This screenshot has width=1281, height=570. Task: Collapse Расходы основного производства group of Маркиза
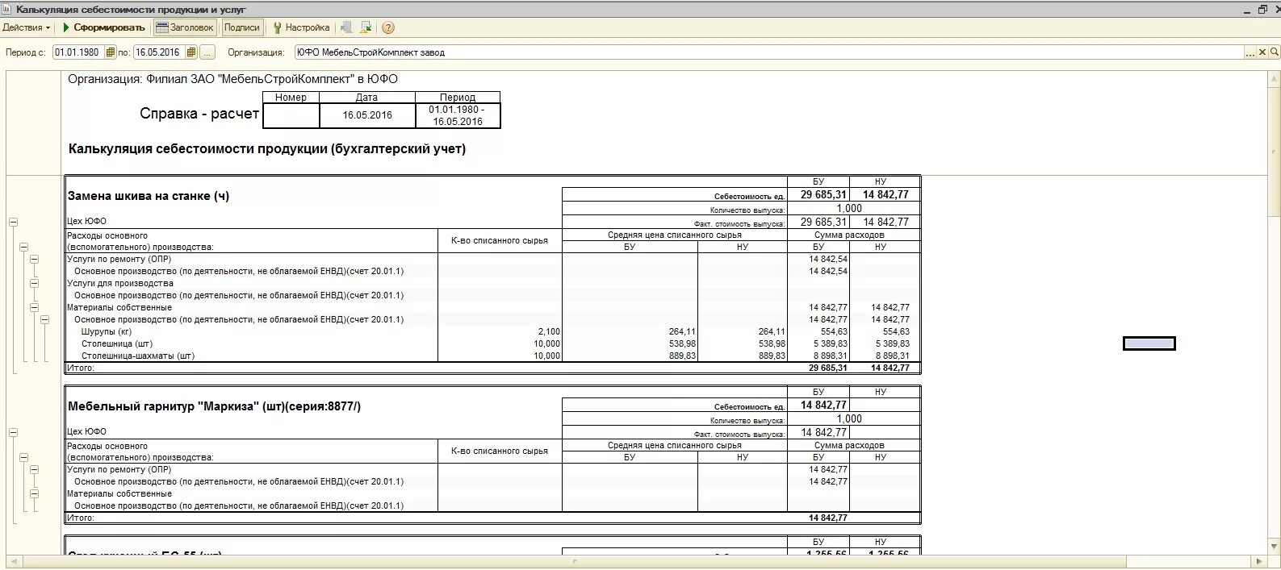coord(23,458)
